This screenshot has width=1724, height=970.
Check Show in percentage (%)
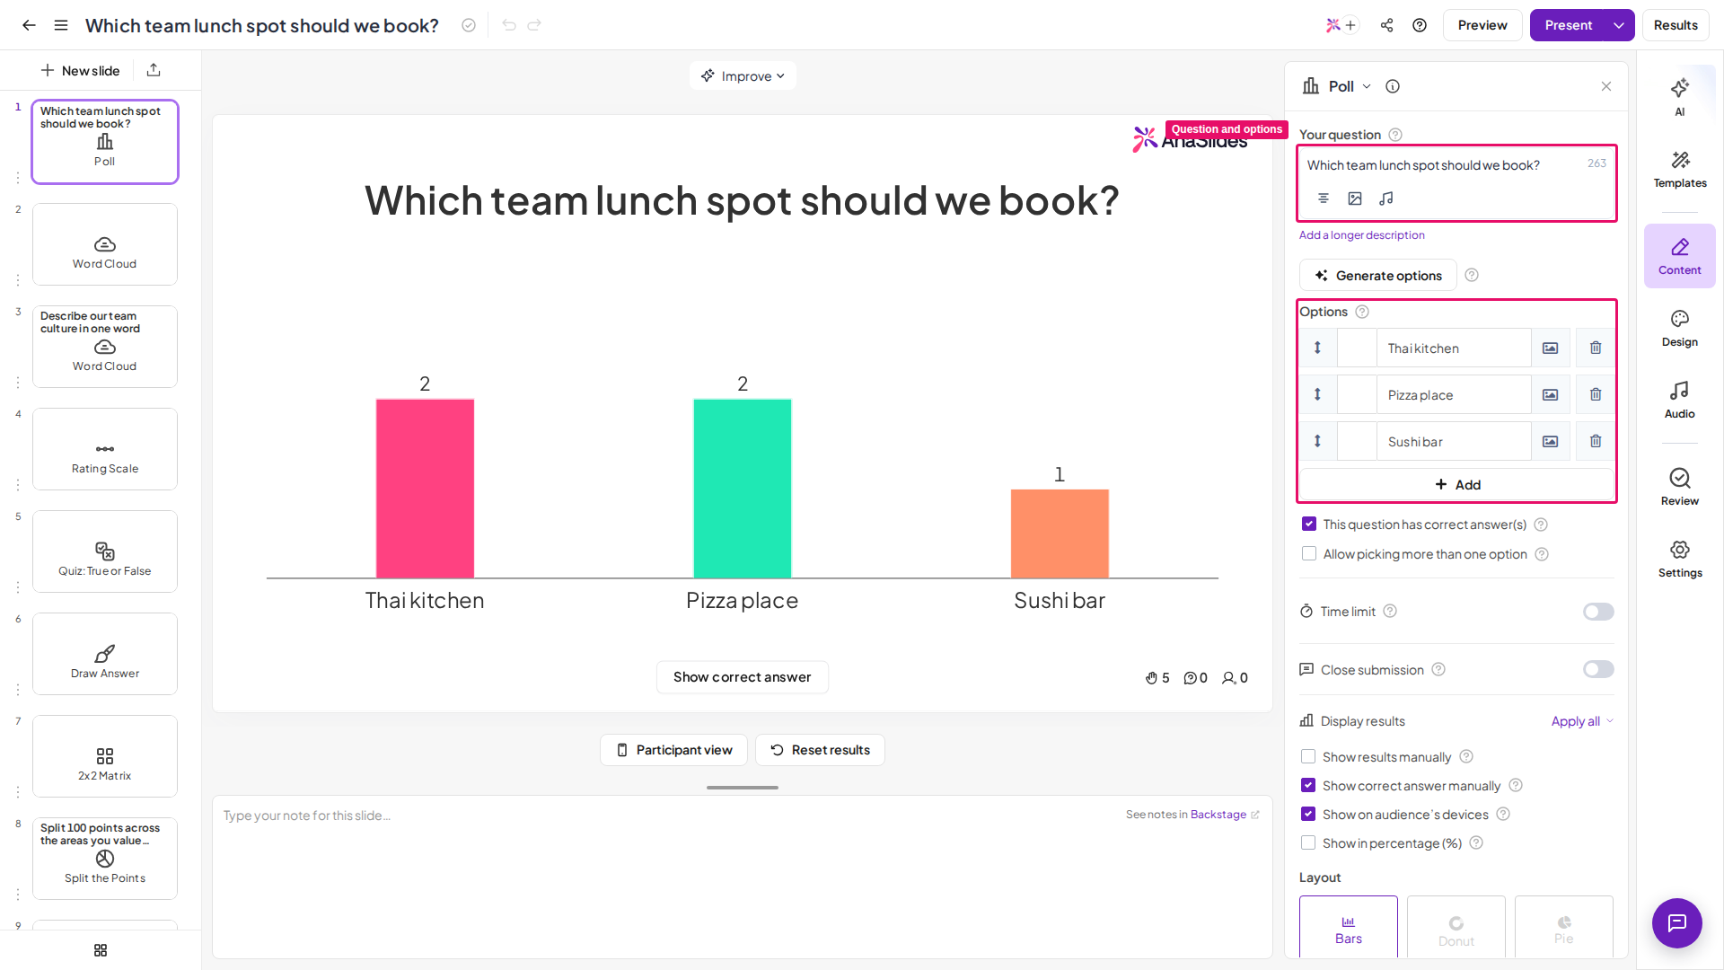click(x=1308, y=843)
